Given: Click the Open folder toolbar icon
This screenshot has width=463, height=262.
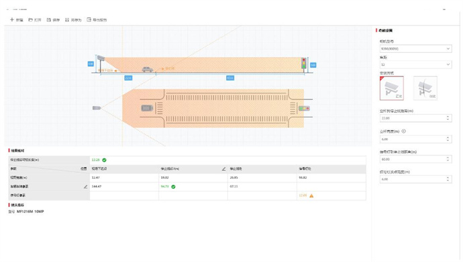Looking at the screenshot, I should [x=30, y=19].
